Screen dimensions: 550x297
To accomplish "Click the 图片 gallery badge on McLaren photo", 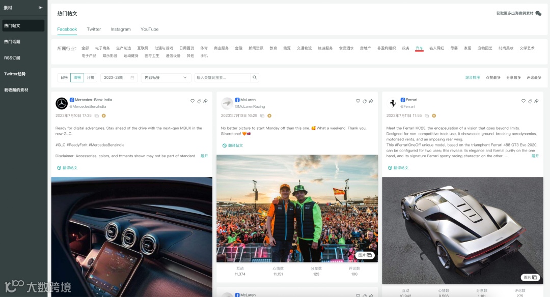I will (365, 255).
